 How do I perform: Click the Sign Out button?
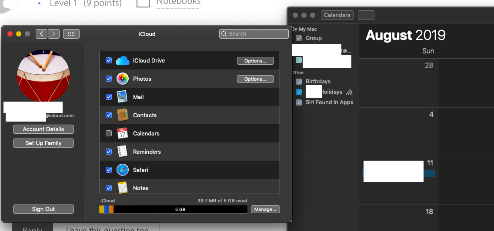pyautogui.click(x=43, y=209)
